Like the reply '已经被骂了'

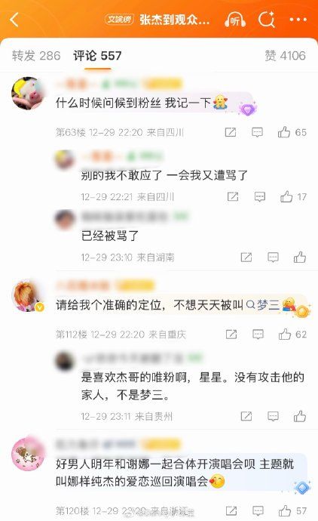(x=299, y=257)
